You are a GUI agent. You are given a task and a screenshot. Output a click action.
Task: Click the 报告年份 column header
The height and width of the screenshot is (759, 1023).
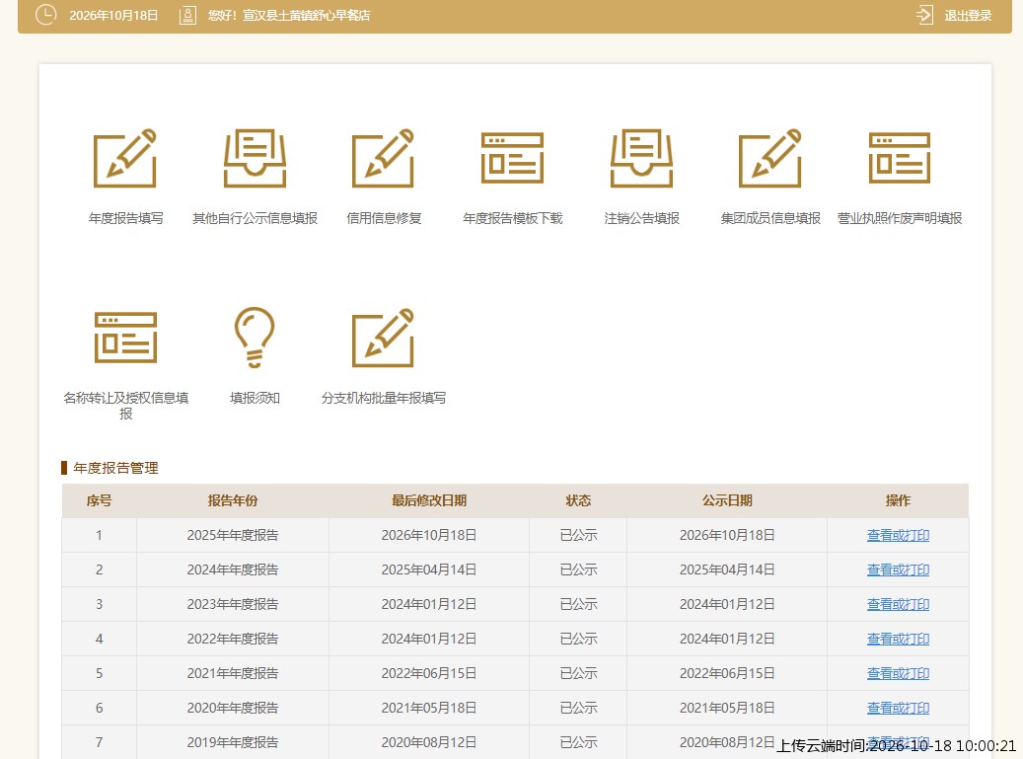click(x=232, y=500)
